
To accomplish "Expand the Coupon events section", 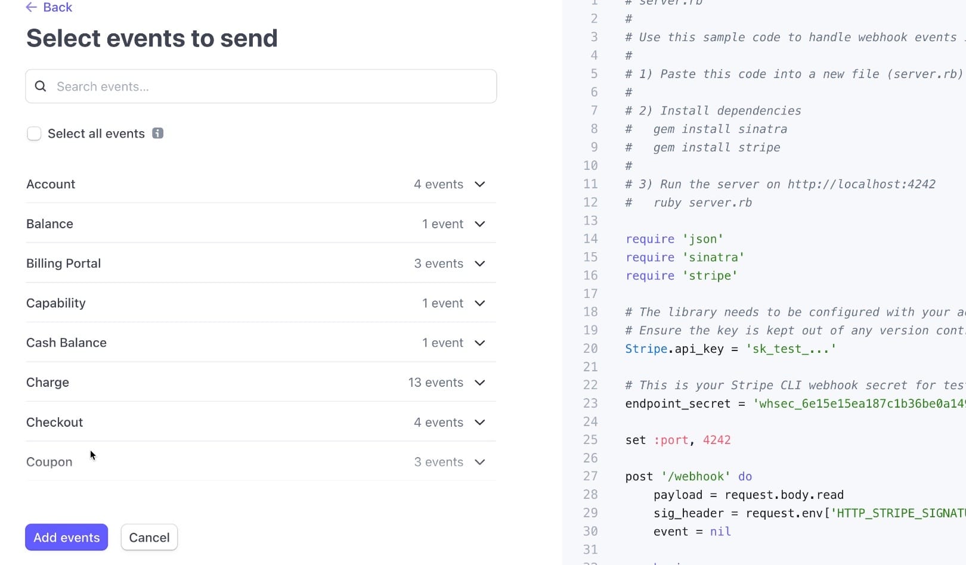I will point(480,462).
